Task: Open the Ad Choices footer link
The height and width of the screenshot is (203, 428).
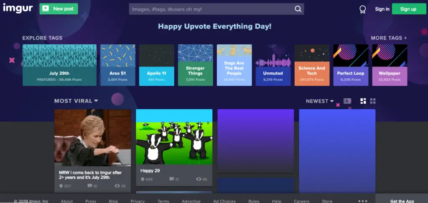Action: coord(224,201)
